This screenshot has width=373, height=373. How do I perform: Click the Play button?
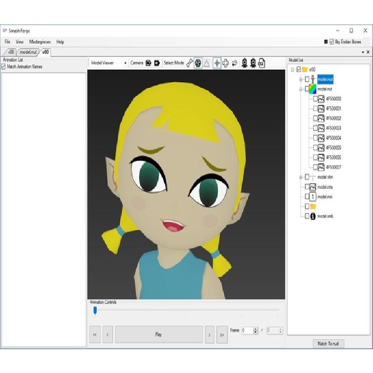[x=159, y=334]
